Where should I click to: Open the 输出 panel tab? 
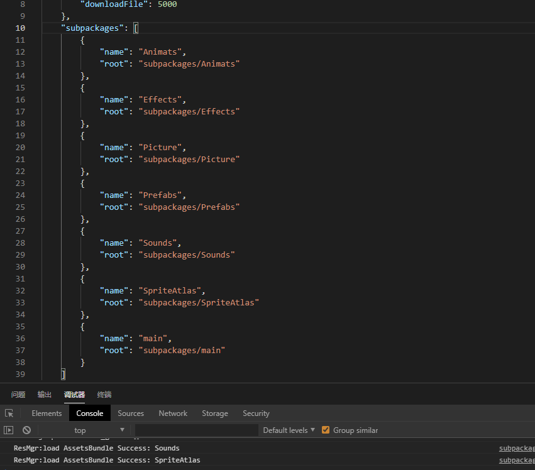click(45, 395)
